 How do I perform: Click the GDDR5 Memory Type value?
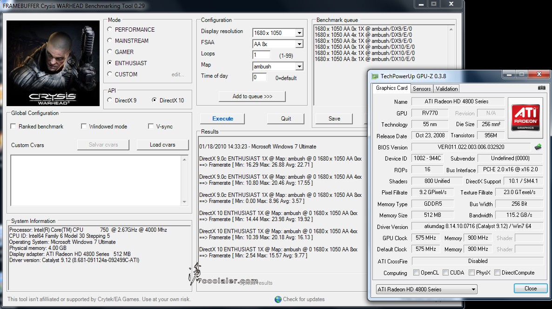pos(433,204)
